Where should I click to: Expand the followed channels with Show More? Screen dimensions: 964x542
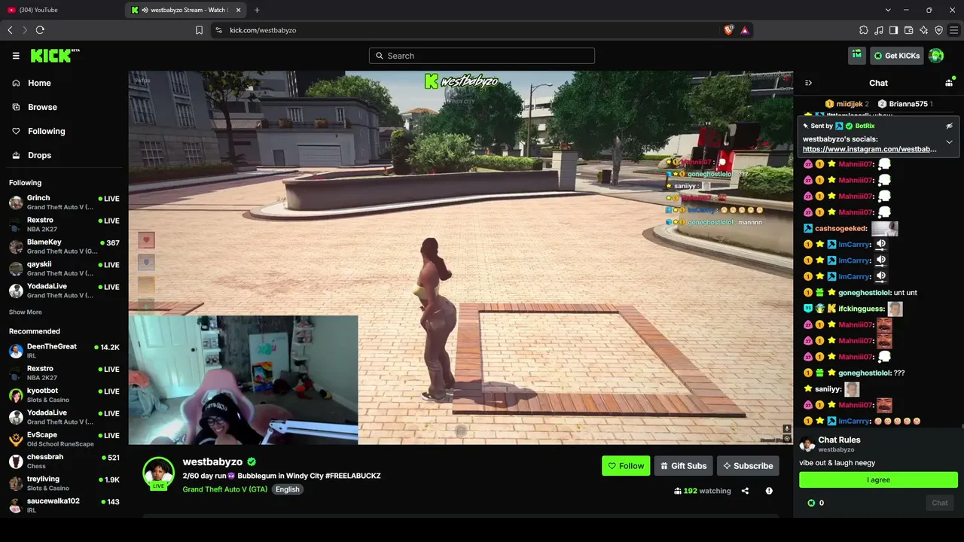[26, 312]
